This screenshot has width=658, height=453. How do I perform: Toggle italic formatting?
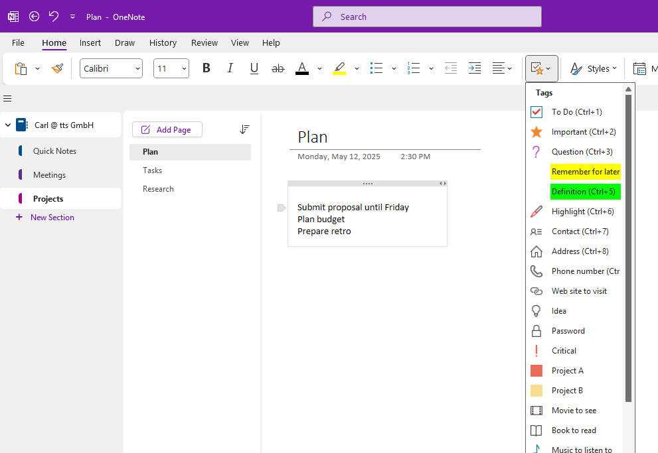[x=230, y=68]
